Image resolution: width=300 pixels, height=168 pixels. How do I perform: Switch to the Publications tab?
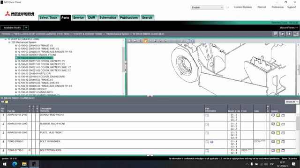coord(129,18)
